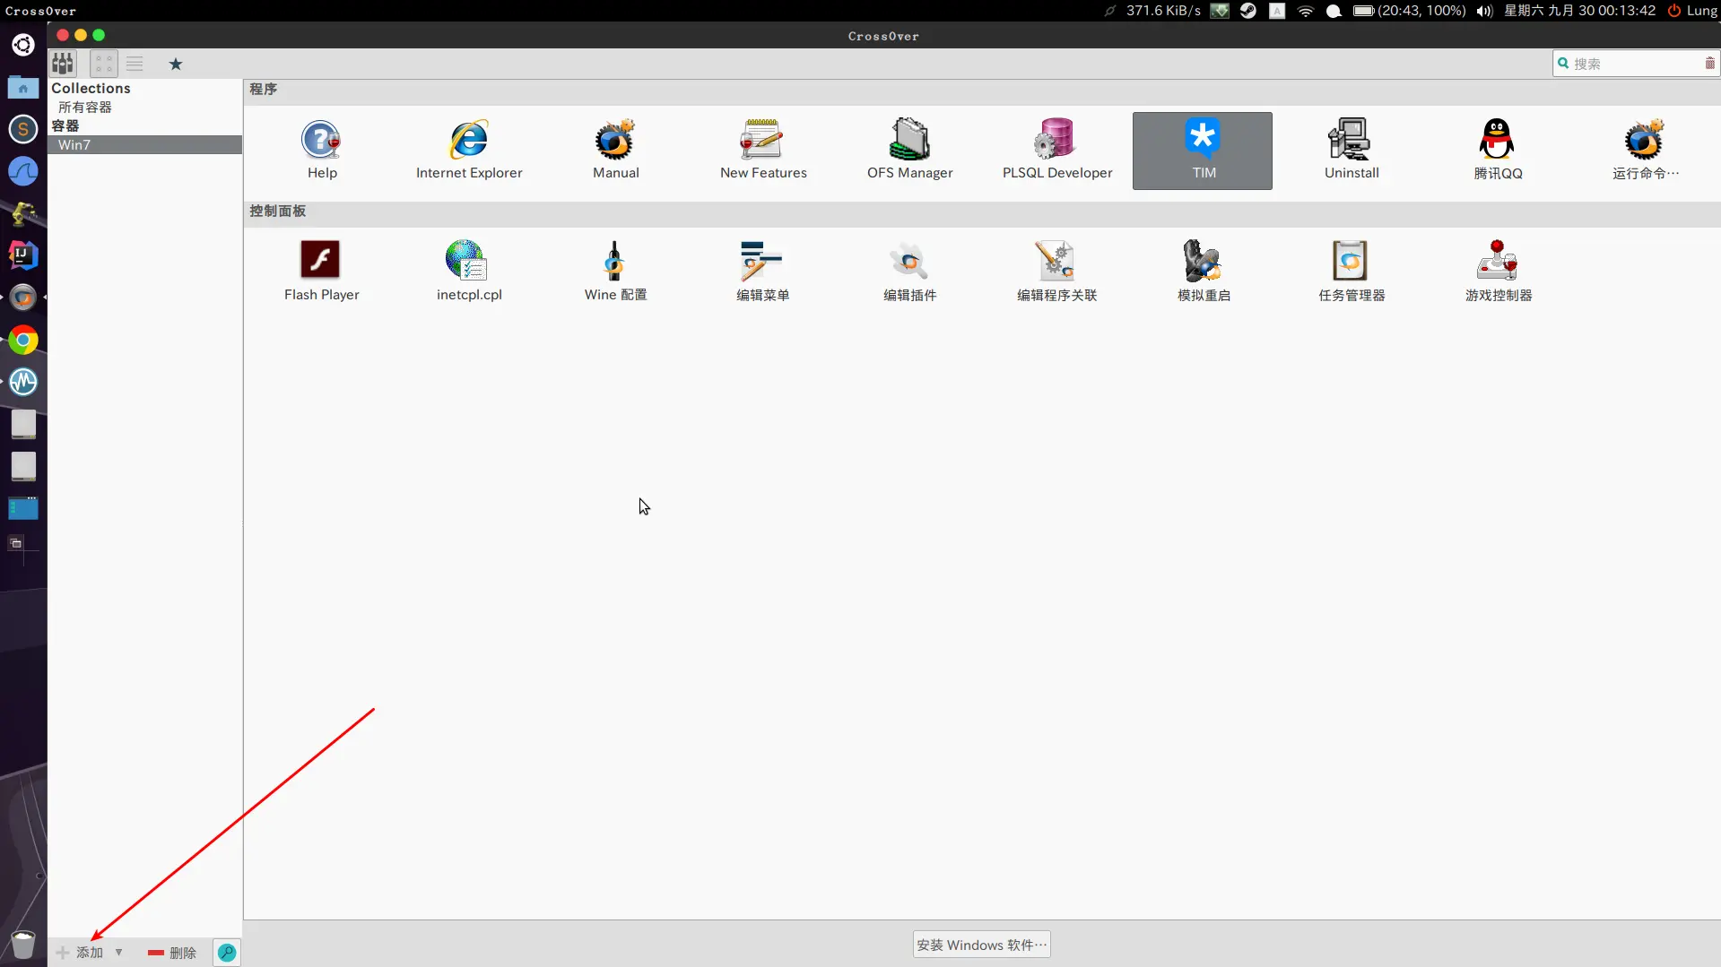Click 安装 Windows 软件 button

pyautogui.click(x=981, y=945)
